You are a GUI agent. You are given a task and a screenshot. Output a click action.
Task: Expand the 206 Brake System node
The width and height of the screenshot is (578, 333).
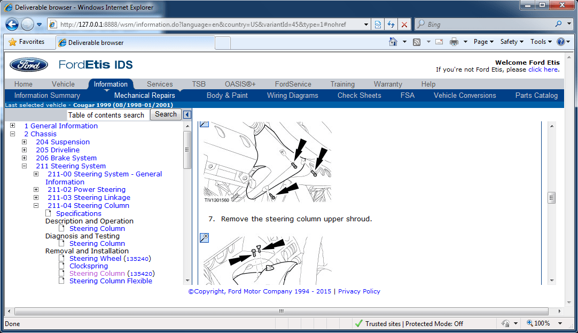(25, 158)
